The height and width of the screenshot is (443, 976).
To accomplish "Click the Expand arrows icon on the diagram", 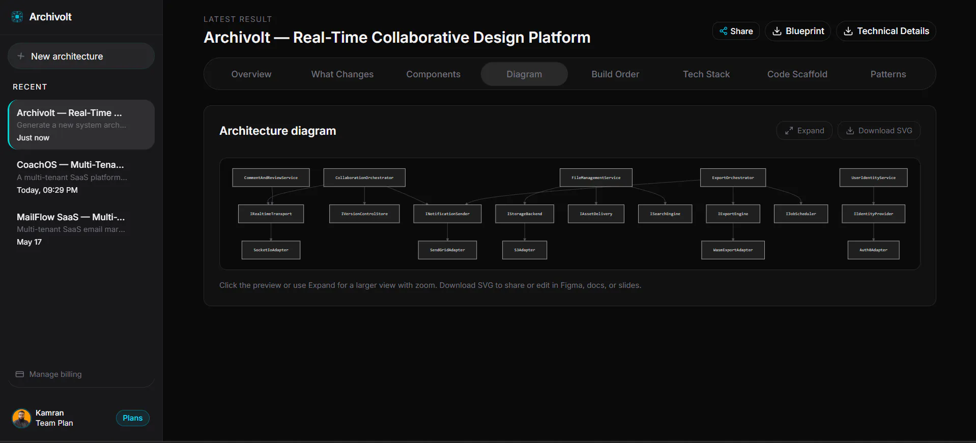I will (x=789, y=131).
